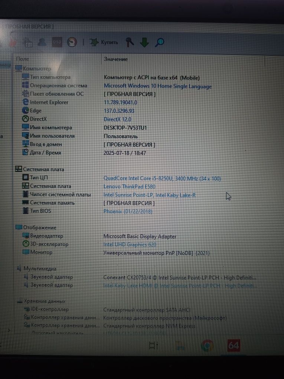Click the Windows logo icon of Операционная система
This screenshot has height=379, width=284.
(25, 85)
